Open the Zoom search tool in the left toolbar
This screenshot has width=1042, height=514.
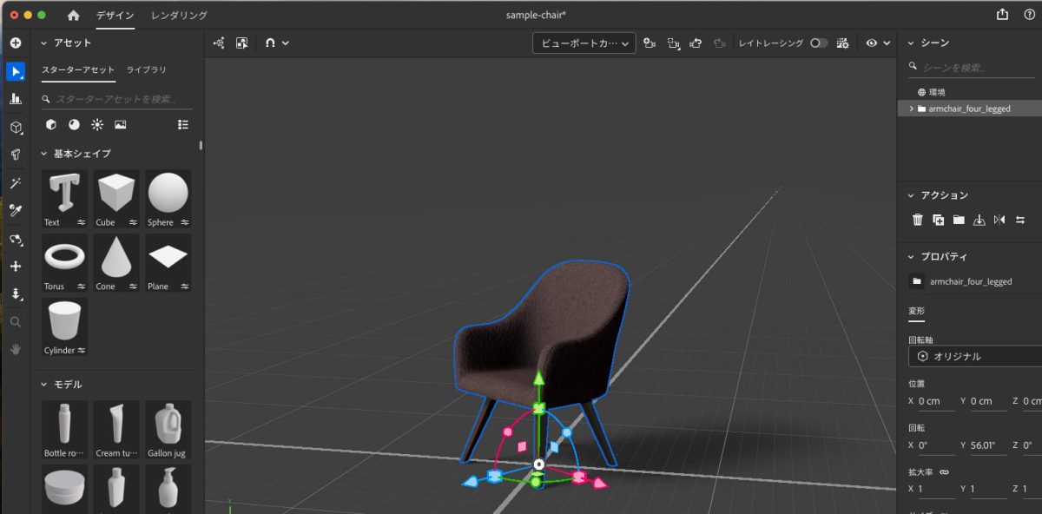pos(16,321)
